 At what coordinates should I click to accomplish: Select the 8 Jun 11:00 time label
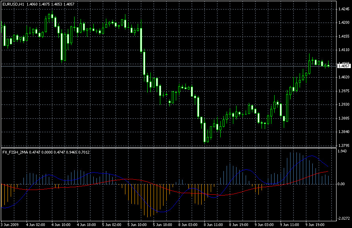(213, 224)
